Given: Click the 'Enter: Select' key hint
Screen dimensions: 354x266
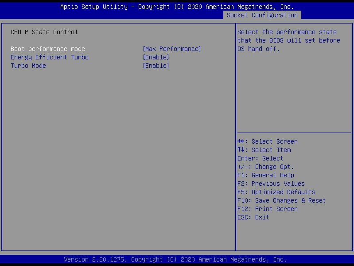Looking at the screenshot, I should coord(260,158).
